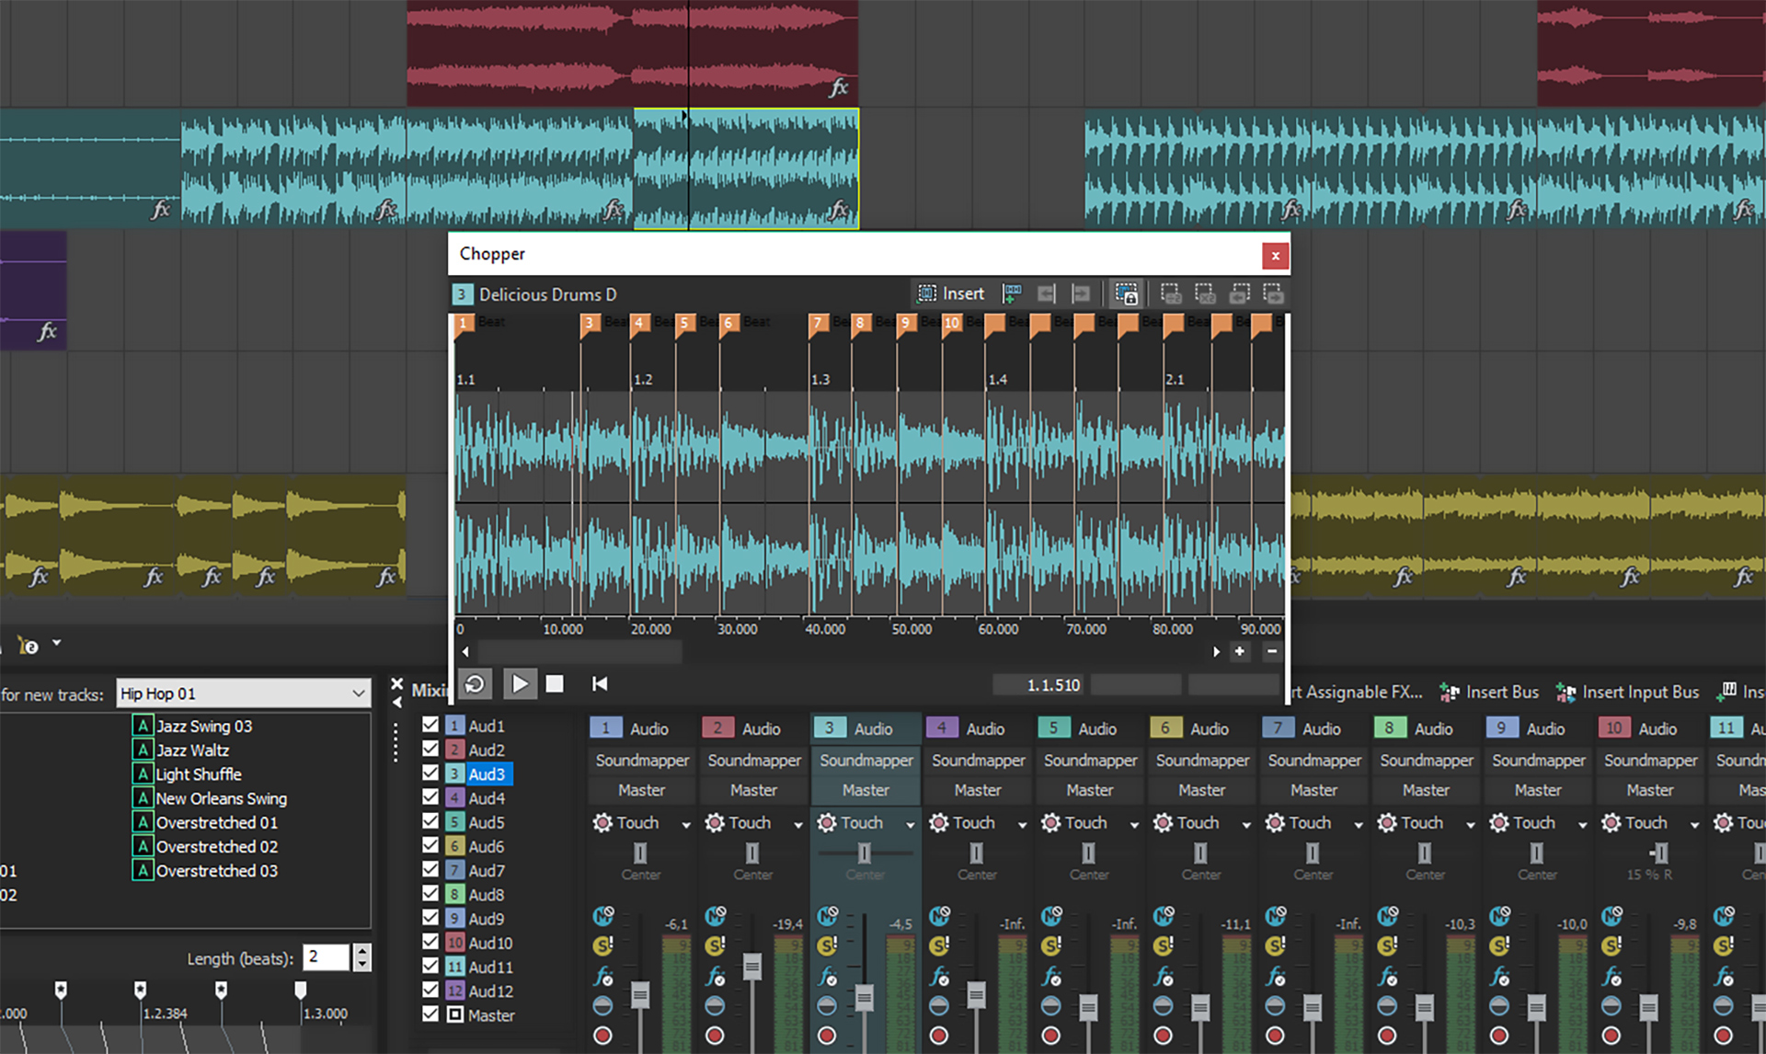Select New Orleans Swing groove

[x=221, y=798]
